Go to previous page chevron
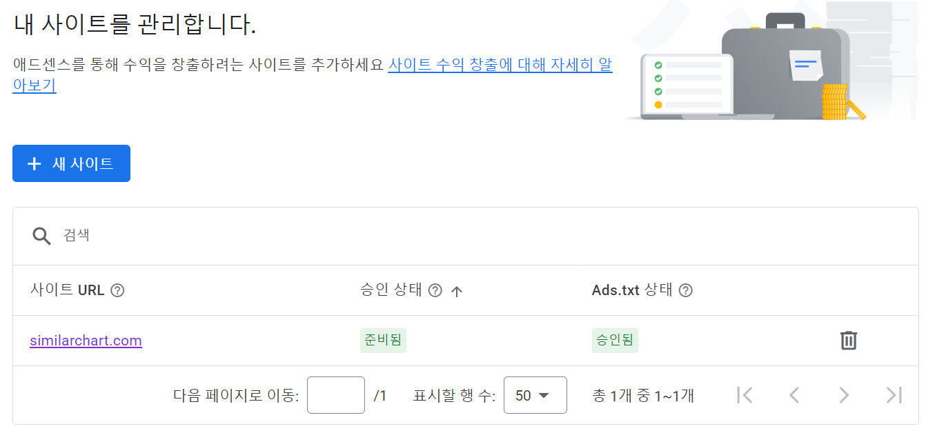The image size is (926, 433). (794, 395)
